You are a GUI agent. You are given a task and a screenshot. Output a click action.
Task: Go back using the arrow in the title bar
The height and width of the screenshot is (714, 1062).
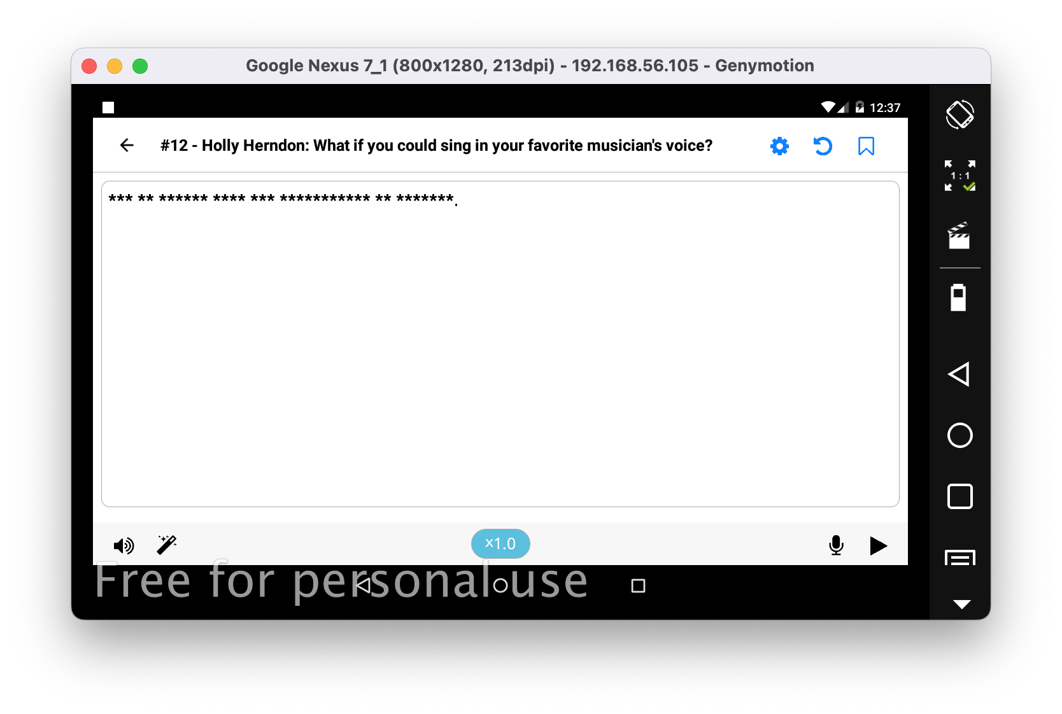click(127, 145)
